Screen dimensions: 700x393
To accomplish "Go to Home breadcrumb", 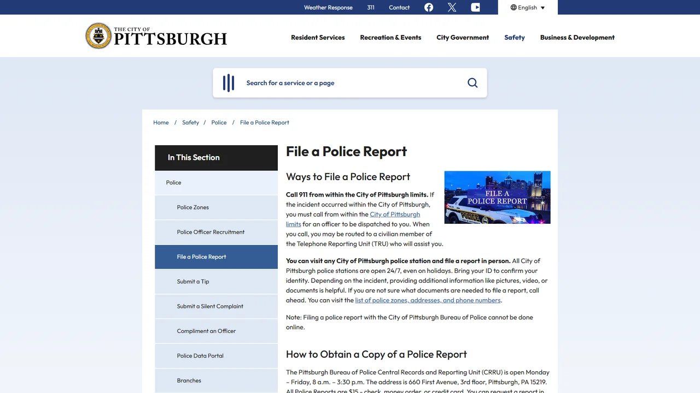I will click(x=161, y=123).
